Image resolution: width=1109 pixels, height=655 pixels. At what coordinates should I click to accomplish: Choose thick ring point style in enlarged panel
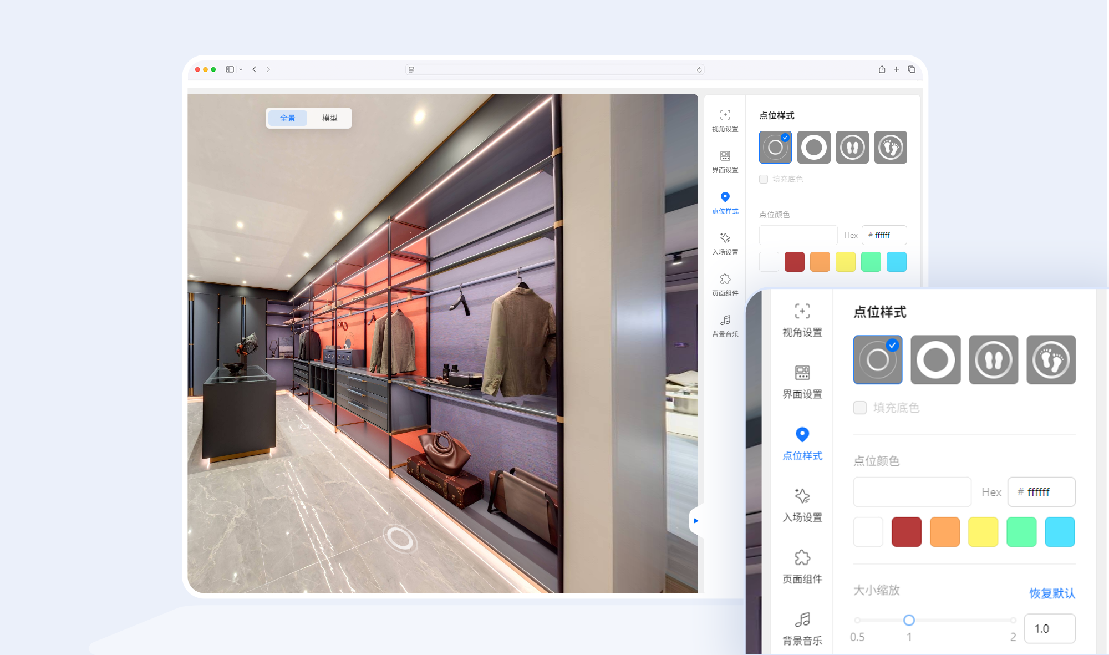(935, 359)
